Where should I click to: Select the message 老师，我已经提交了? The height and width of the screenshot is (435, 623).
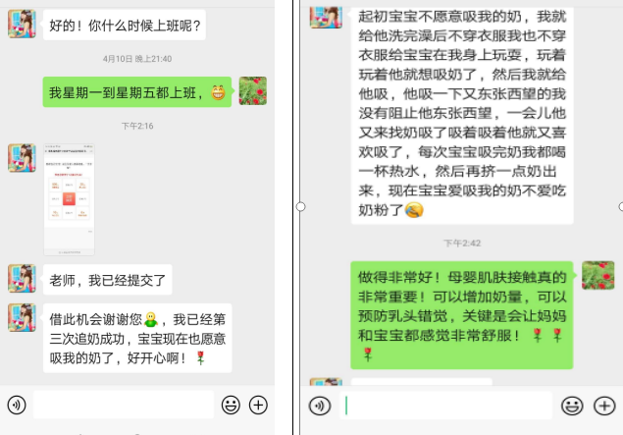click(x=108, y=280)
